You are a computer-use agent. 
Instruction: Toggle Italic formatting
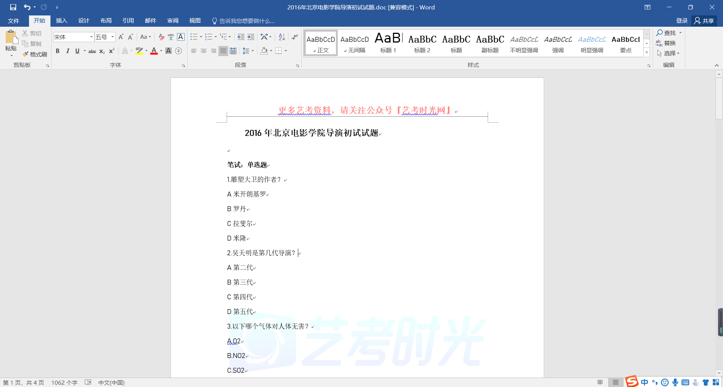[67, 51]
